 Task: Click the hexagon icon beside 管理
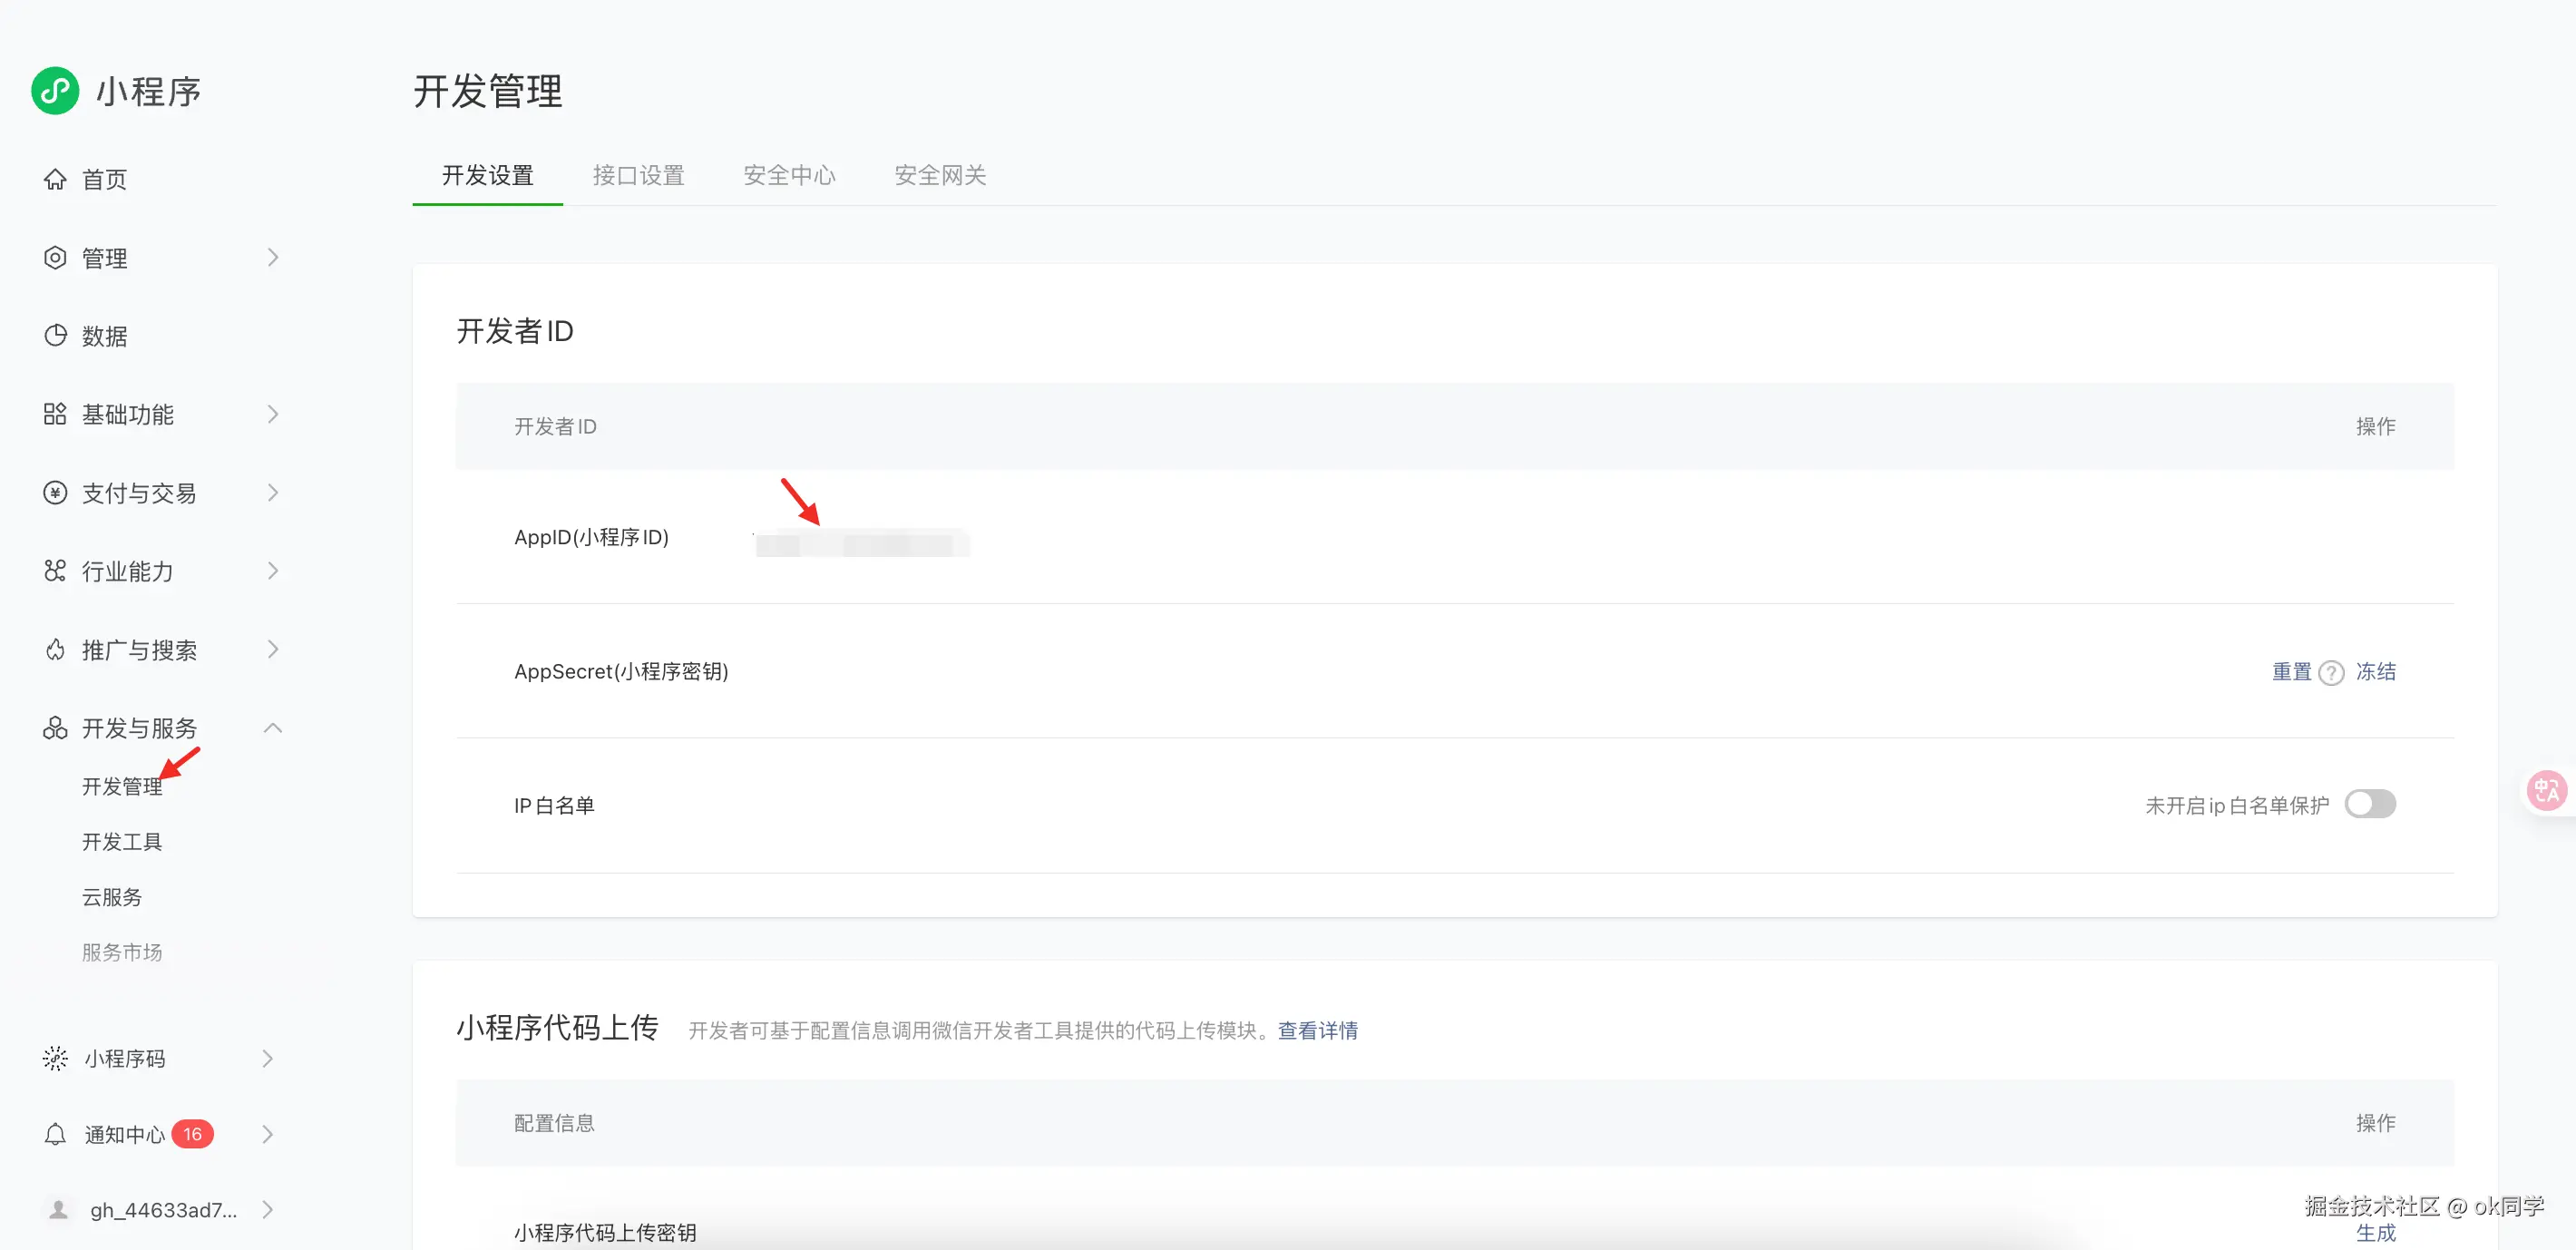point(55,257)
